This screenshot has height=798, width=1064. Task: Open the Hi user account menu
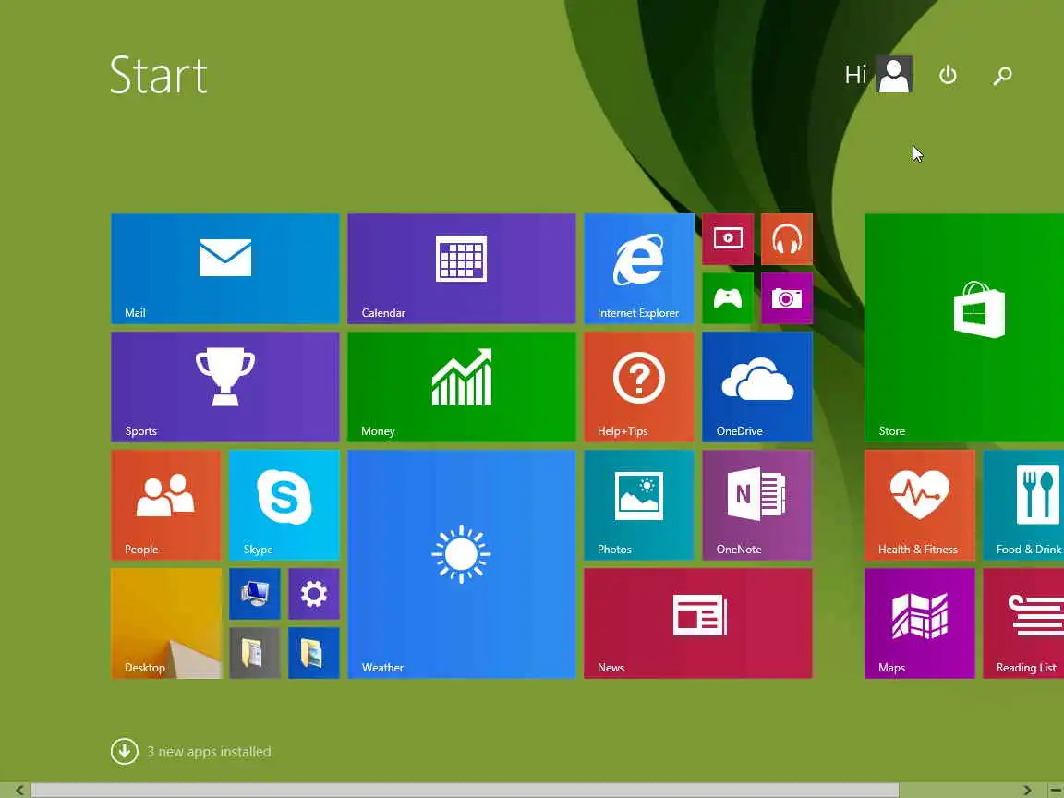click(x=878, y=74)
